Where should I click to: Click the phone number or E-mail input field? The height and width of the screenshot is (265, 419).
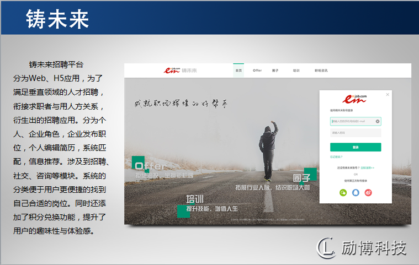(356, 121)
